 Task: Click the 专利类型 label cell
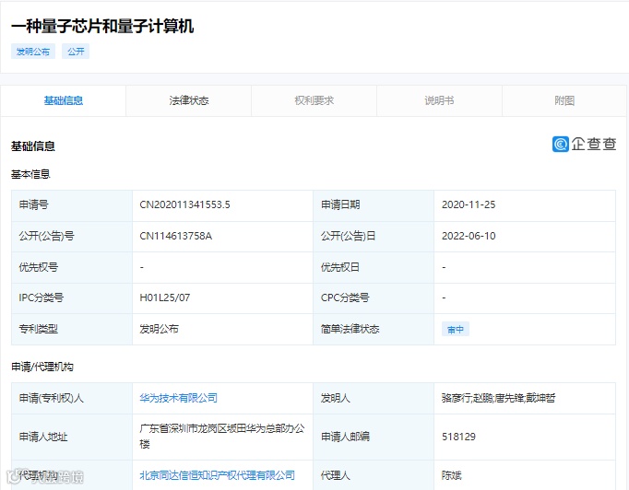coord(72,329)
